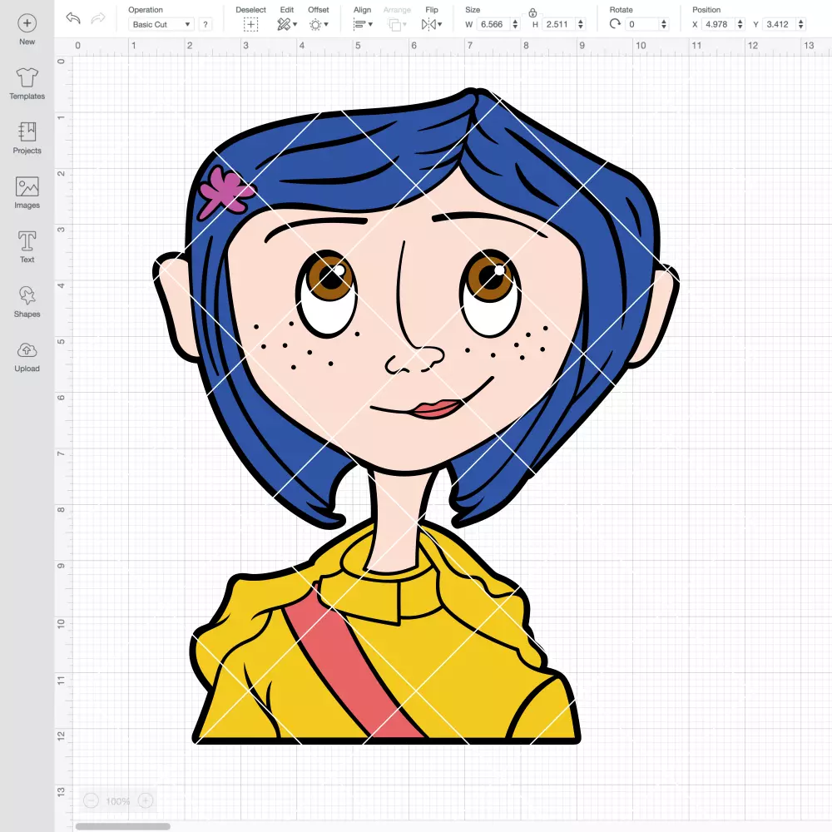Click the Rotate icon
Viewport: 832px width, 832px height.
click(x=615, y=24)
